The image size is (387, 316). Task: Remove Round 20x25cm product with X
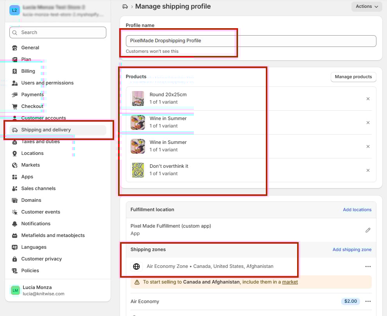click(368, 99)
